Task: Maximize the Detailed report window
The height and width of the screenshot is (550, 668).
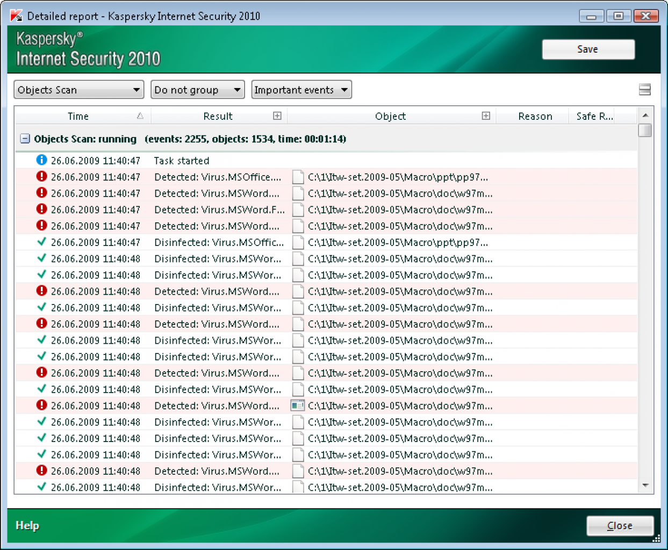Action: [x=619, y=16]
